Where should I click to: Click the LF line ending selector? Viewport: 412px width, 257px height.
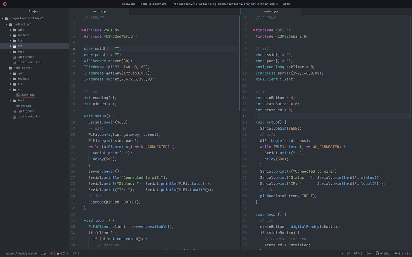pyautogui.click(x=348, y=253)
